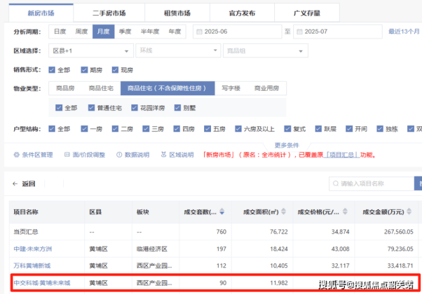Sort by 成交价格 column
This screenshot has height=294, width=422.
point(345,212)
